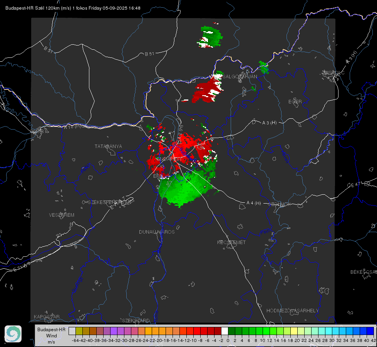
Task: Click the B 51 label in the map's center-top
Action: pyautogui.click(x=149, y=54)
